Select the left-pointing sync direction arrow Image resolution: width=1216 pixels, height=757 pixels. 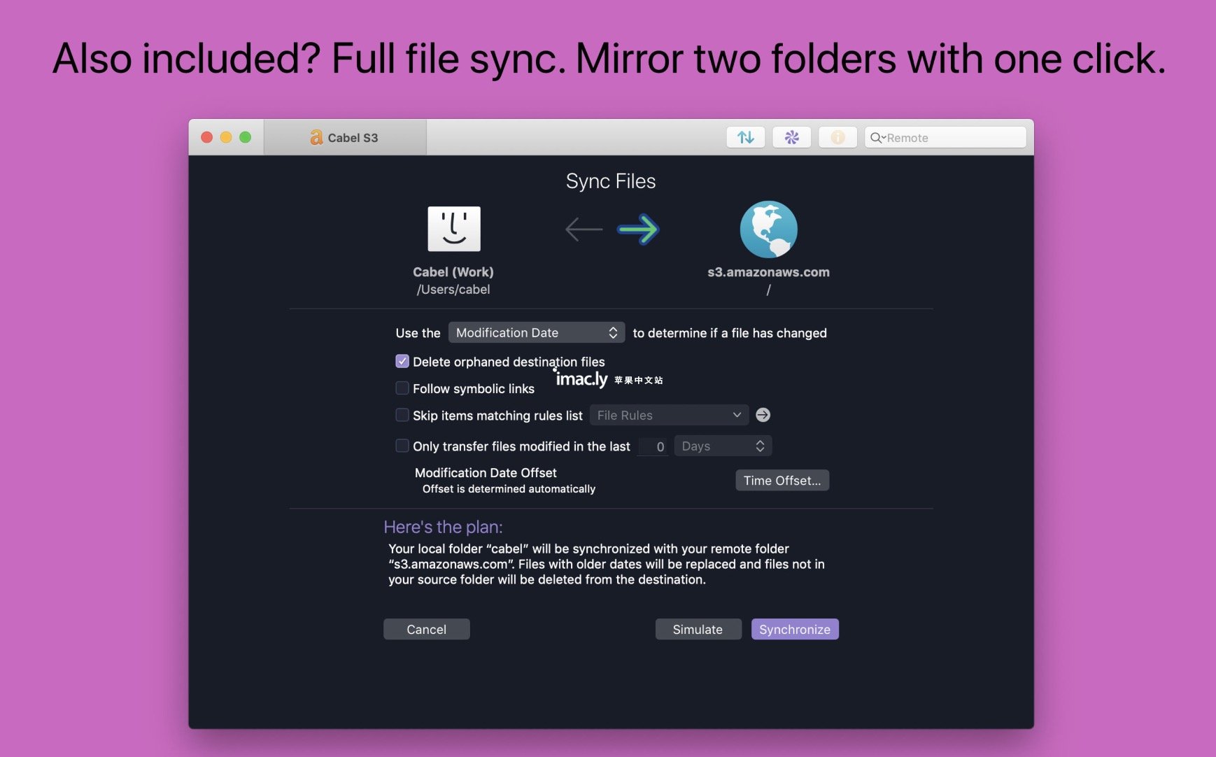(x=584, y=229)
